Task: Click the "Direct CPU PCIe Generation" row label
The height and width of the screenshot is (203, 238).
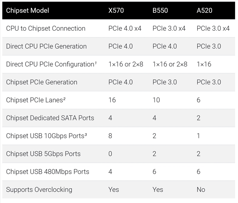Action: click(x=46, y=46)
